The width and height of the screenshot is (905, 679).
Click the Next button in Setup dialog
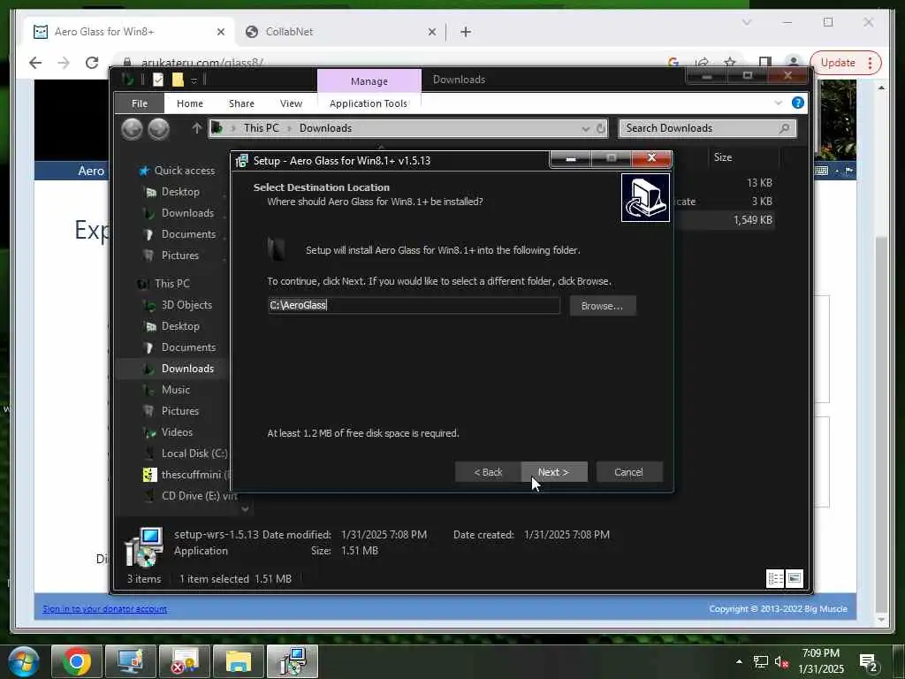click(554, 472)
